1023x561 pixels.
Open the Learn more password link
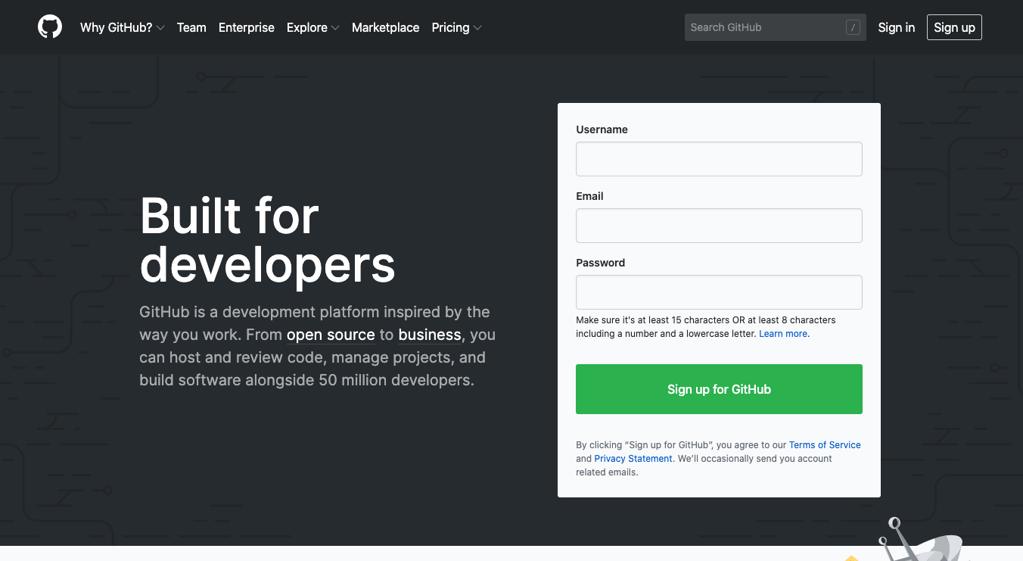point(783,334)
